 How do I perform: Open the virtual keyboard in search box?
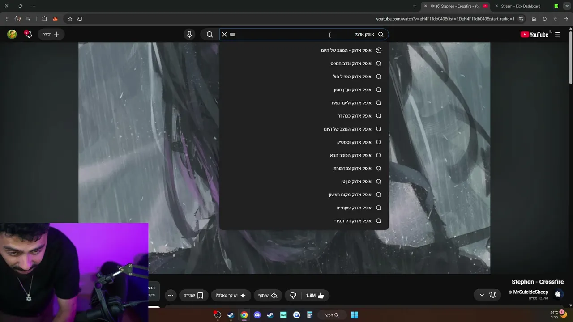tap(233, 34)
